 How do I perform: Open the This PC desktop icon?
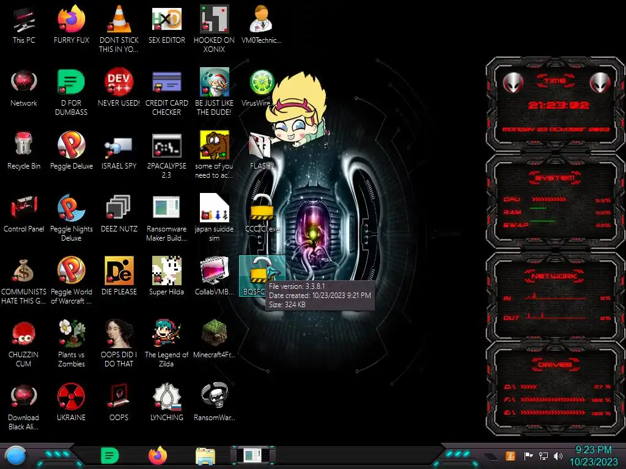24,24
